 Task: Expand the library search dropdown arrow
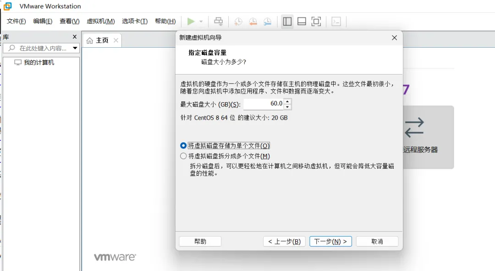[x=75, y=48]
